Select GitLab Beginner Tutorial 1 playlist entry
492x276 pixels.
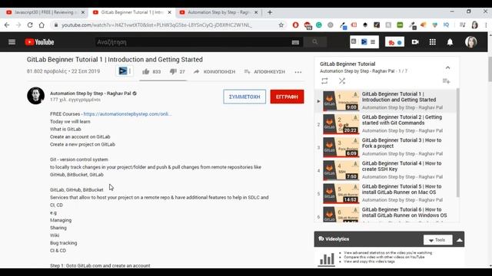tap(386, 100)
